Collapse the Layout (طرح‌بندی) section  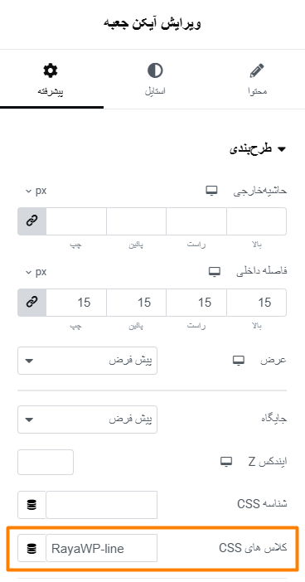[259, 149]
